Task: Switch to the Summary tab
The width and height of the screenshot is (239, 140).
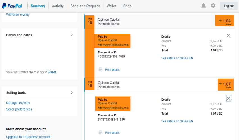Action: click(x=38, y=6)
